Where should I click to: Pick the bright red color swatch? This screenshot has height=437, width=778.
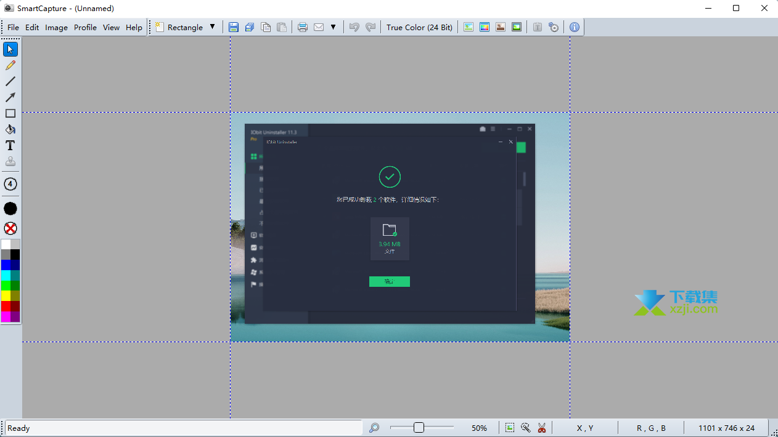click(x=6, y=306)
